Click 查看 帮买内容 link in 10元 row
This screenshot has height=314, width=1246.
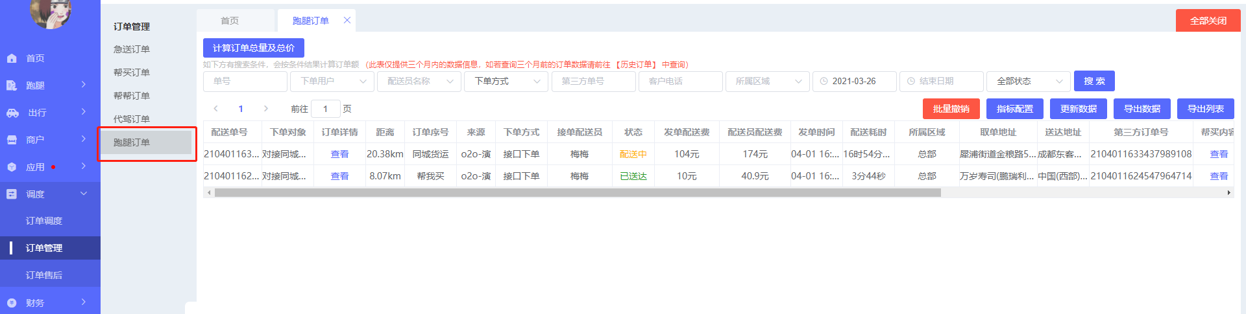coord(1219,176)
